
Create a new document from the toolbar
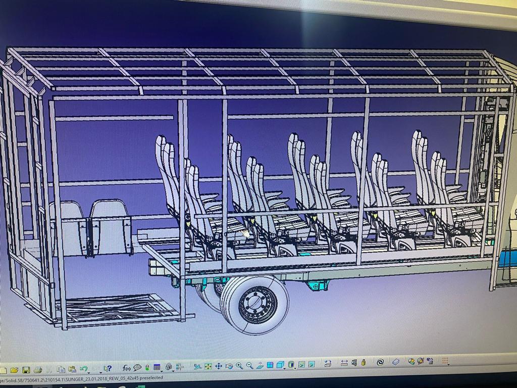tap(3, 370)
